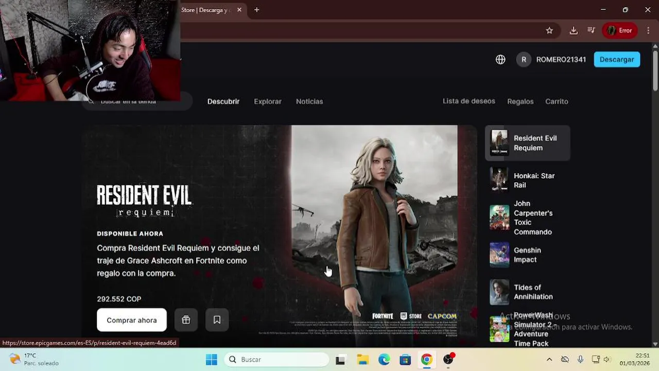Select Genshin Impact in carousel list
Viewport: 659px width, 371px height.
(527, 255)
